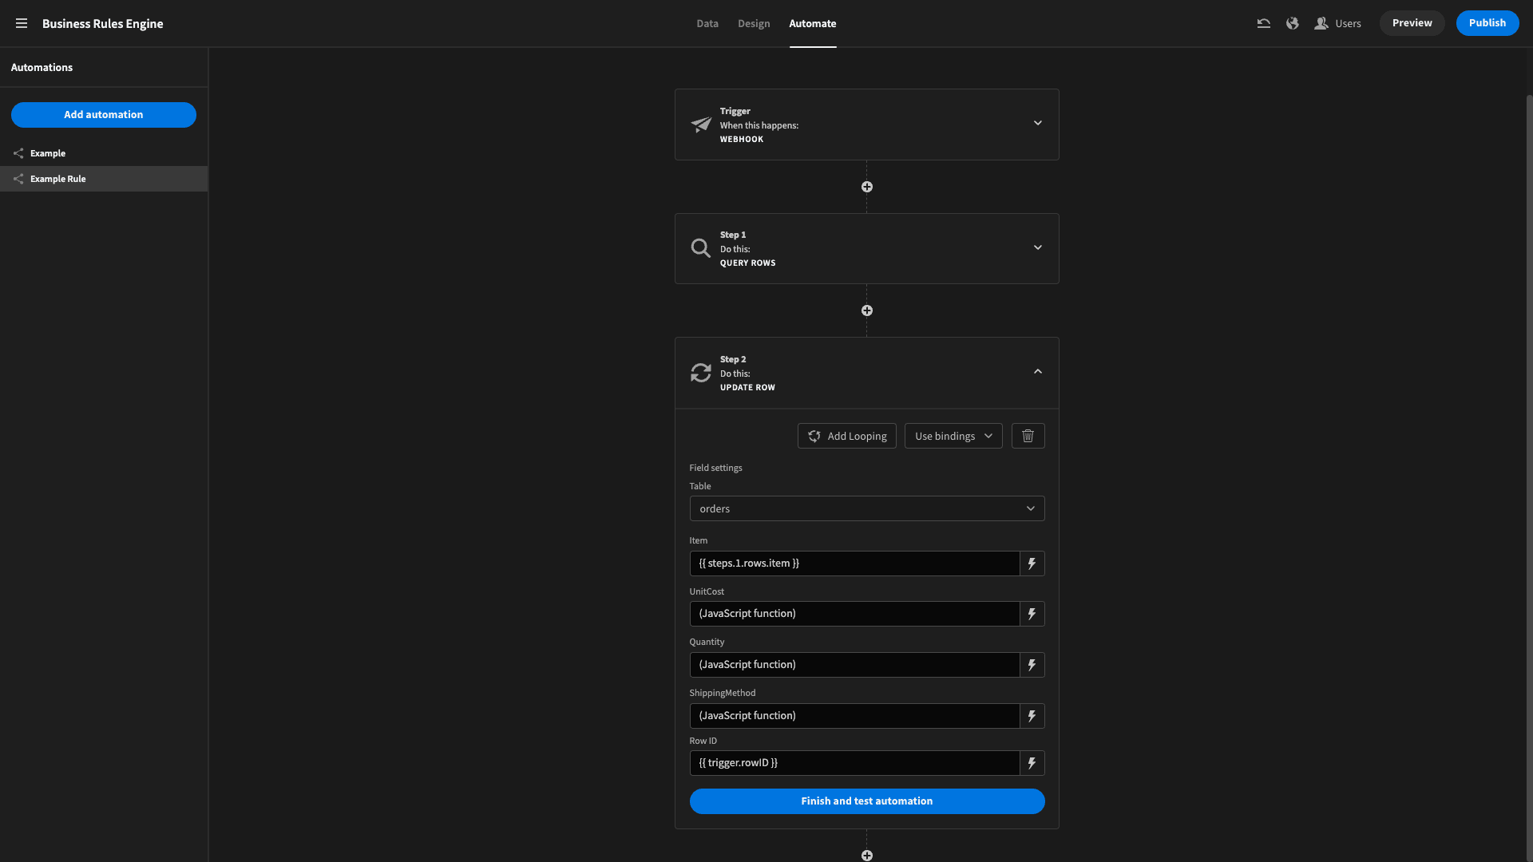This screenshot has width=1533, height=862.
Task: Click lightning icon beside Row ID field
Action: click(1032, 763)
